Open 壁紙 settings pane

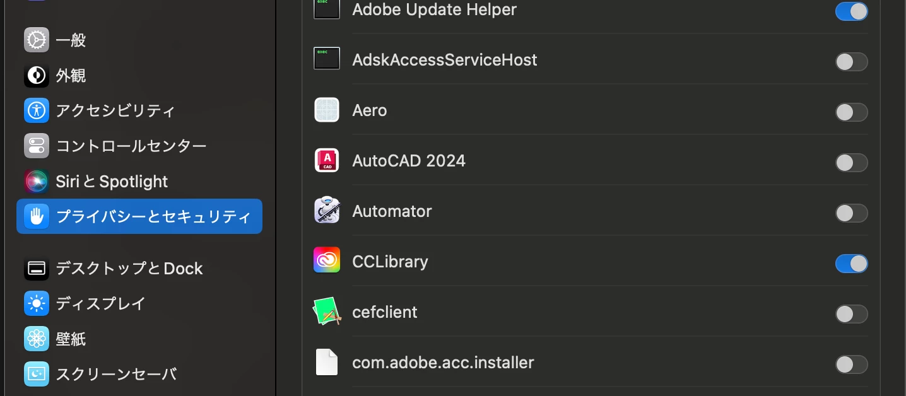point(139,339)
